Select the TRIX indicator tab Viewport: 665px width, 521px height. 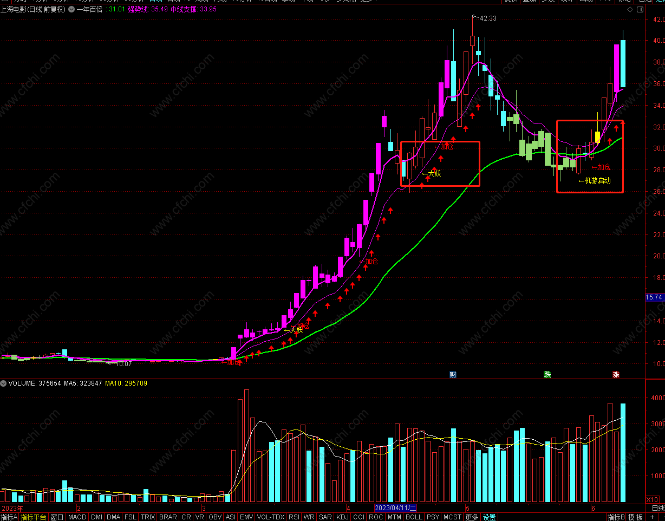point(148,517)
